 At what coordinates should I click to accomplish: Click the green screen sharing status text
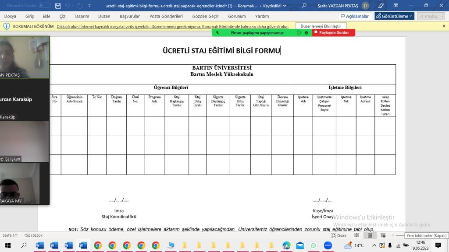click(x=257, y=33)
